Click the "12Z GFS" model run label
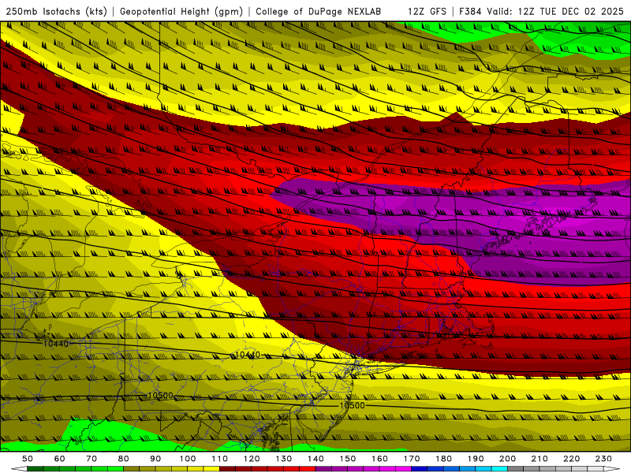Viewport: 631px width, 473px height. click(x=427, y=12)
